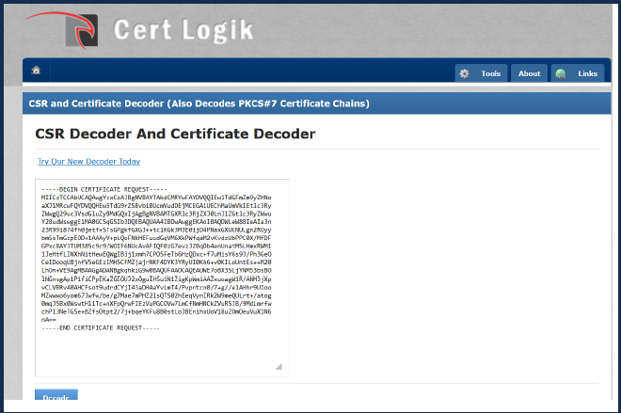
Task: Click inside the CSR text area
Action: pyautogui.click(x=162, y=278)
